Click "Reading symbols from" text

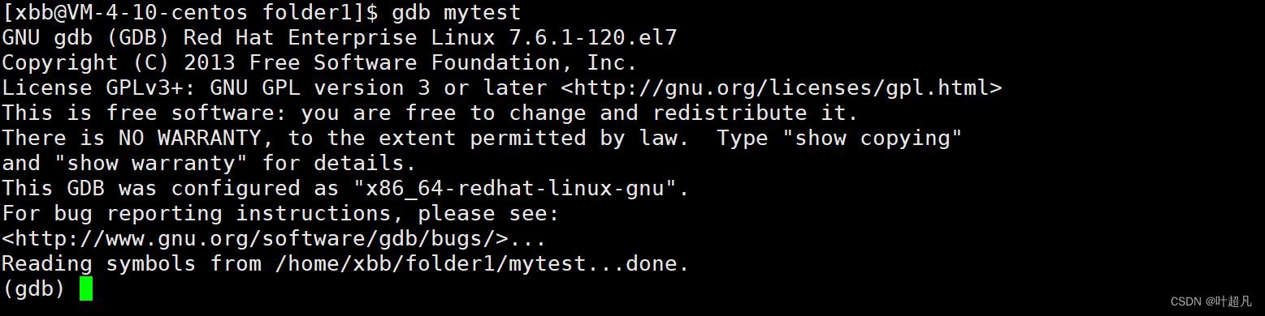point(132,264)
